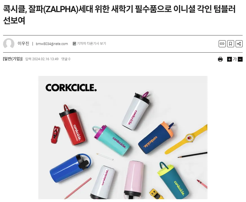Click the article list icon beside 기자의 다른기사 보기
Viewport: 246px width, 202px height.
(x=74, y=44)
